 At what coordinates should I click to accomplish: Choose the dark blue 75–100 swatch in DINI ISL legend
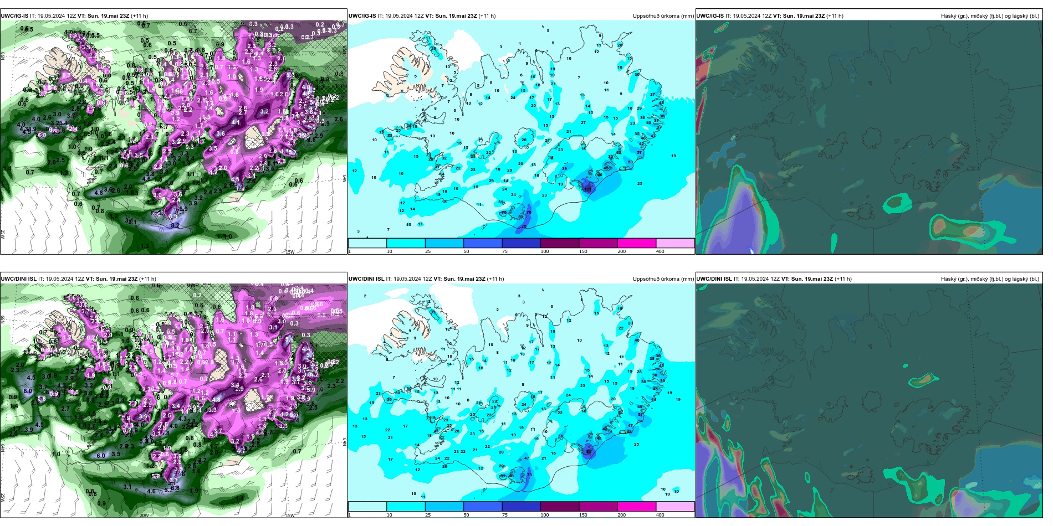(x=522, y=507)
